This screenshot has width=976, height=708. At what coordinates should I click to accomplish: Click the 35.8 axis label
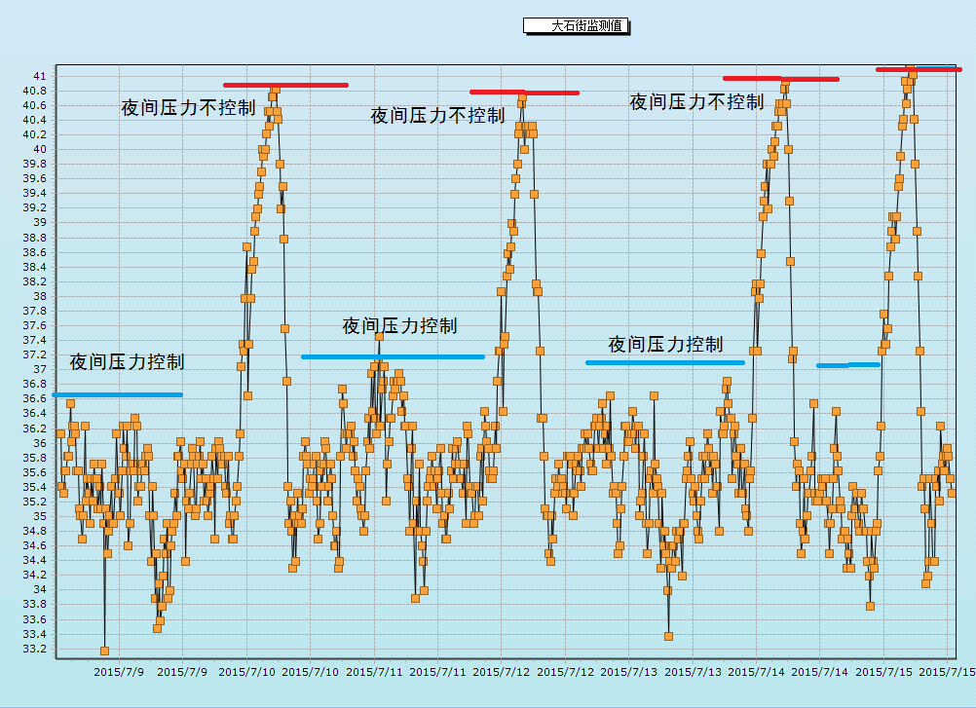pyautogui.click(x=35, y=458)
